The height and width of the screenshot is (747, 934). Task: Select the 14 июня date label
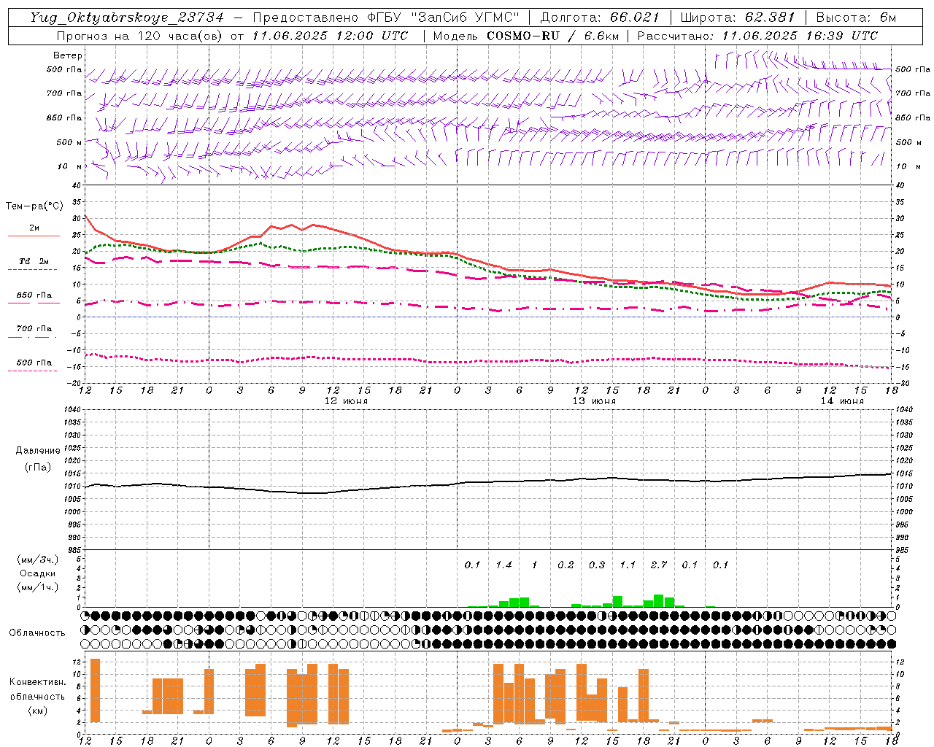[842, 401]
